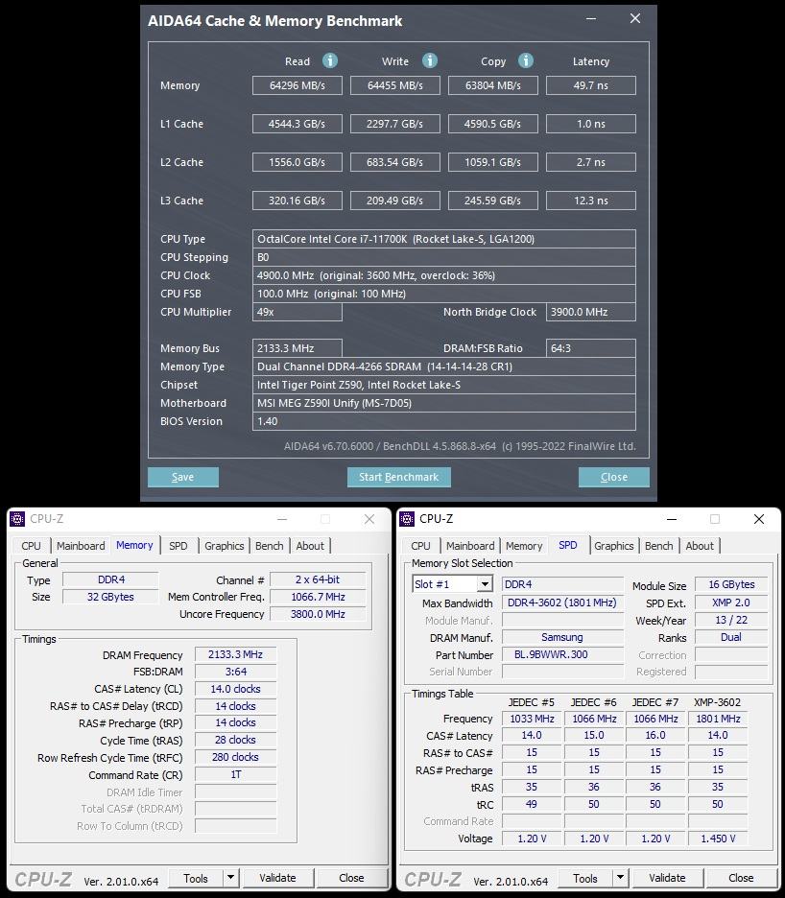Click Memory Type field DDR4-4266 SDRAM
The height and width of the screenshot is (898, 785).
[x=444, y=366]
